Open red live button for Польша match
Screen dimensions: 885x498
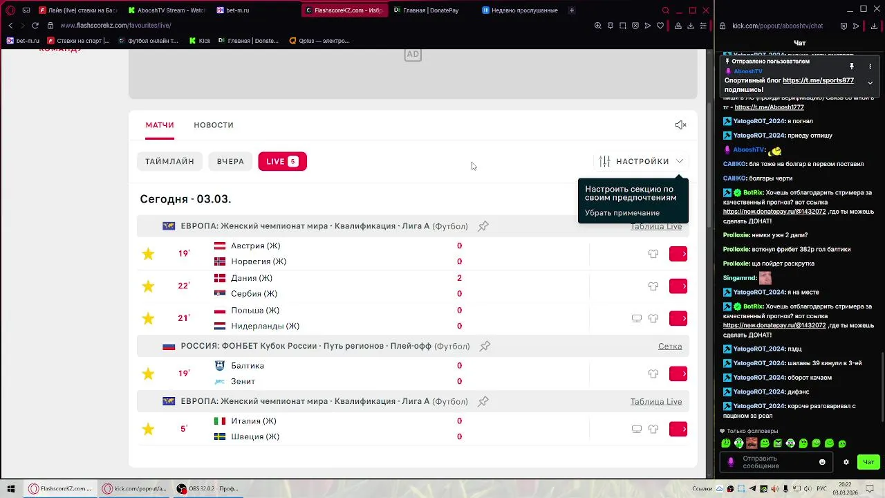(678, 318)
